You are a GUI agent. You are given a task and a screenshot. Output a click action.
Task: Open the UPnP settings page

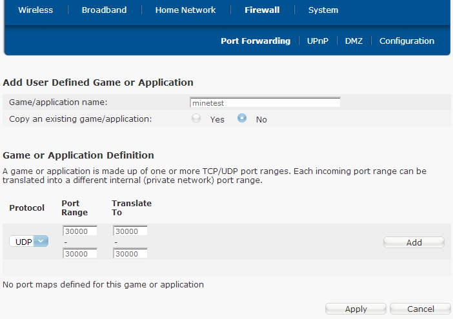pos(317,41)
